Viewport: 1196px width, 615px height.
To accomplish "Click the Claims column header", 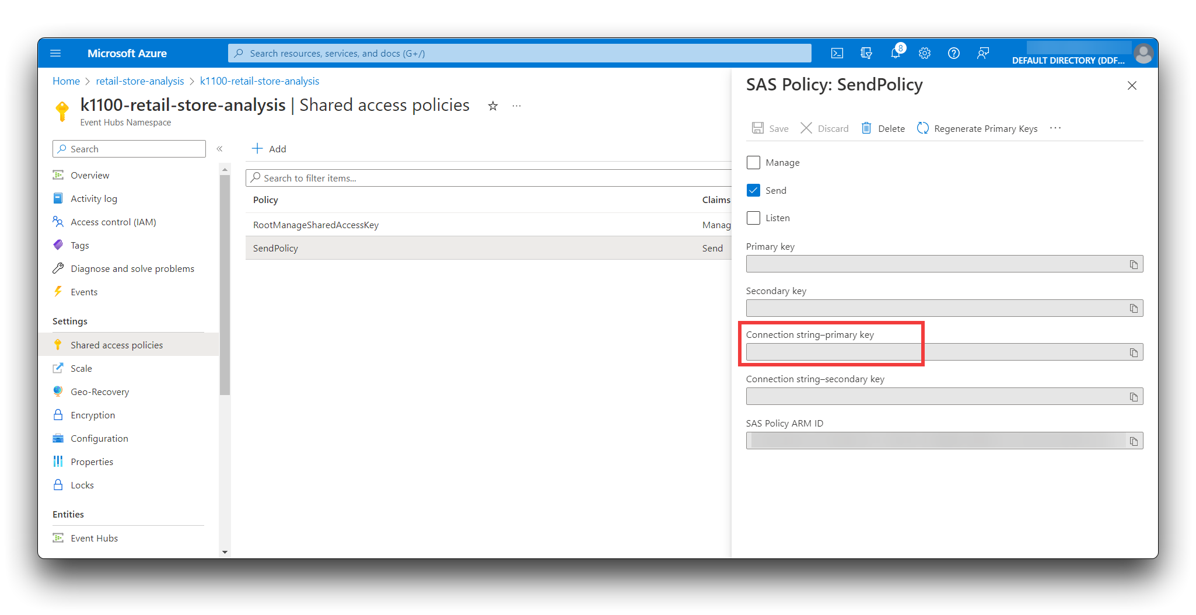I will tap(716, 200).
